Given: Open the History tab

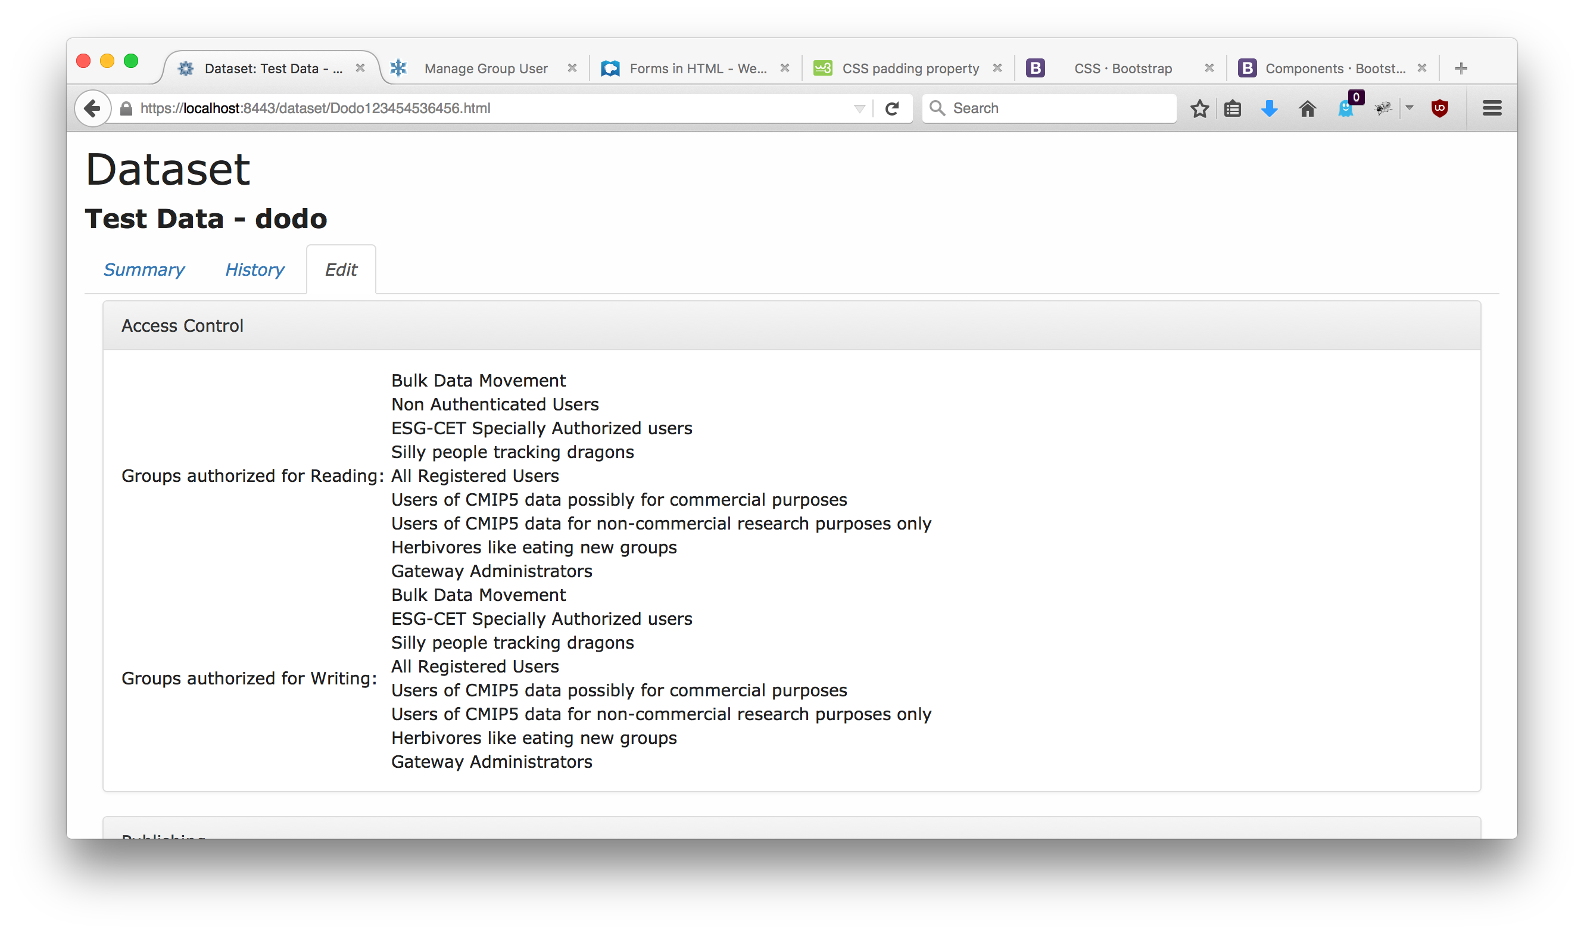Looking at the screenshot, I should coord(254,269).
